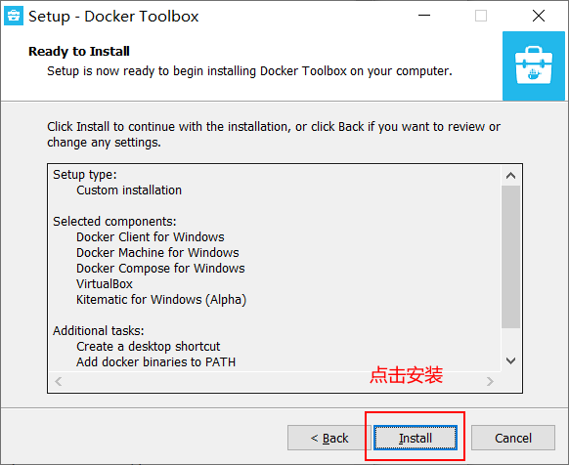The image size is (569, 465).
Task: Click the 'VirtualBox' component line
Action: [x=105, y=283]
